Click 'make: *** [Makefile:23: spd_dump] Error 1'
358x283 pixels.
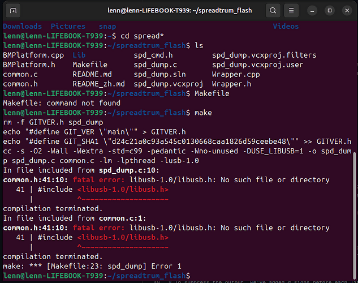point(92,267)
